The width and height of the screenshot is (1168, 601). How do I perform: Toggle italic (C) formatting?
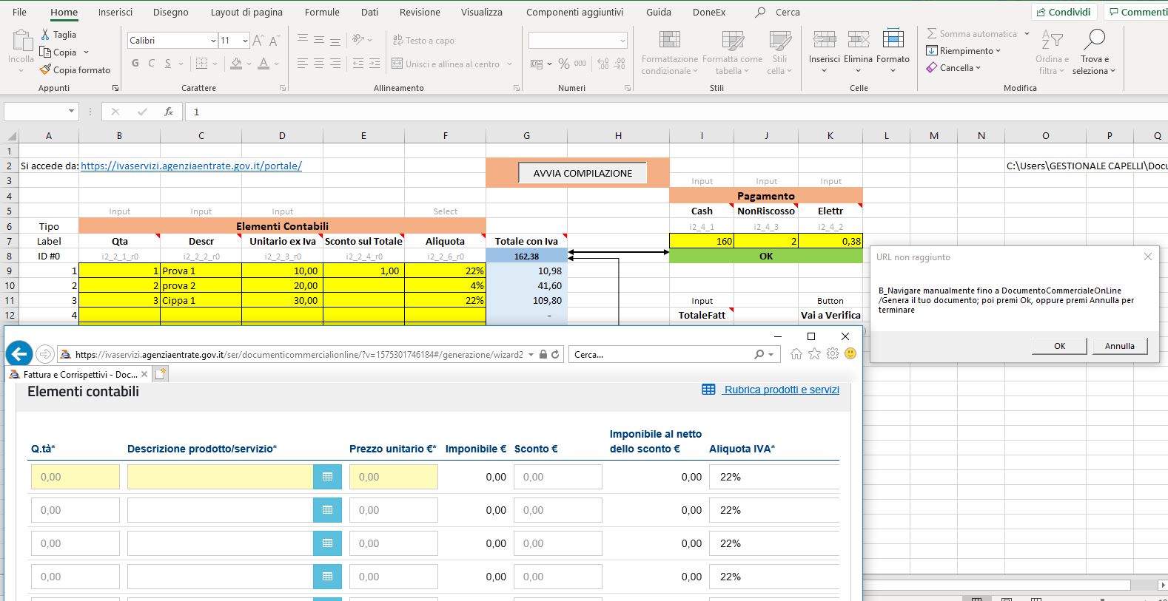pos(152,64)
